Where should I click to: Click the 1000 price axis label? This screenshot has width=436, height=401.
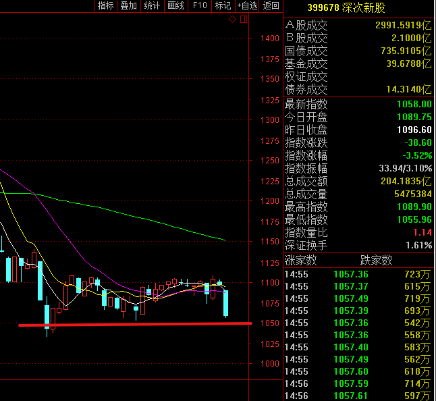(x=270, y=364)
